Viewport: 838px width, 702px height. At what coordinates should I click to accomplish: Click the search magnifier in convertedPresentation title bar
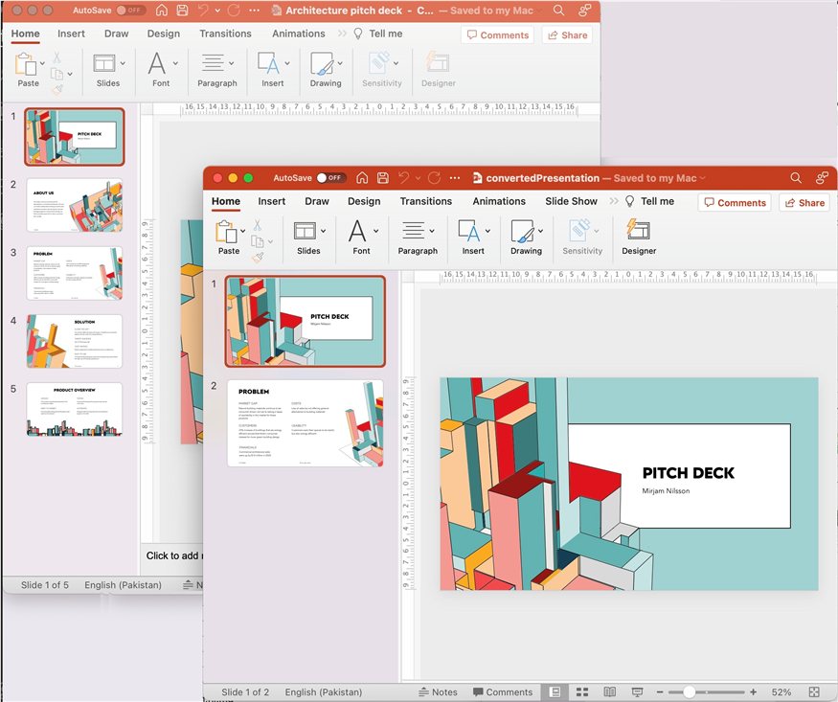pos(796,178)
